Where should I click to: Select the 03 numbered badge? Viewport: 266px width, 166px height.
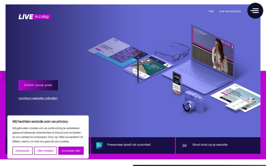(x=185, y=145)
